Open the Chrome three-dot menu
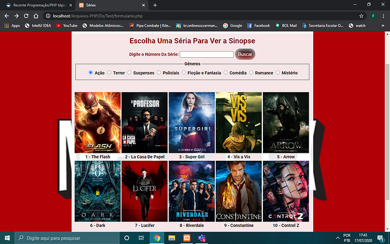This screenshot has height=244, width=390. coord(383,16)
